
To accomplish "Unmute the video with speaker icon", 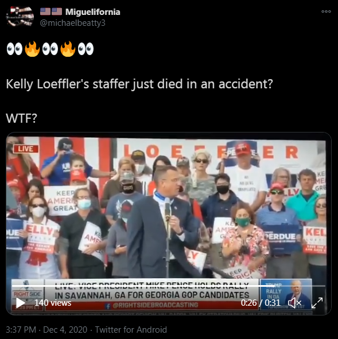I will tap(294, 303).
